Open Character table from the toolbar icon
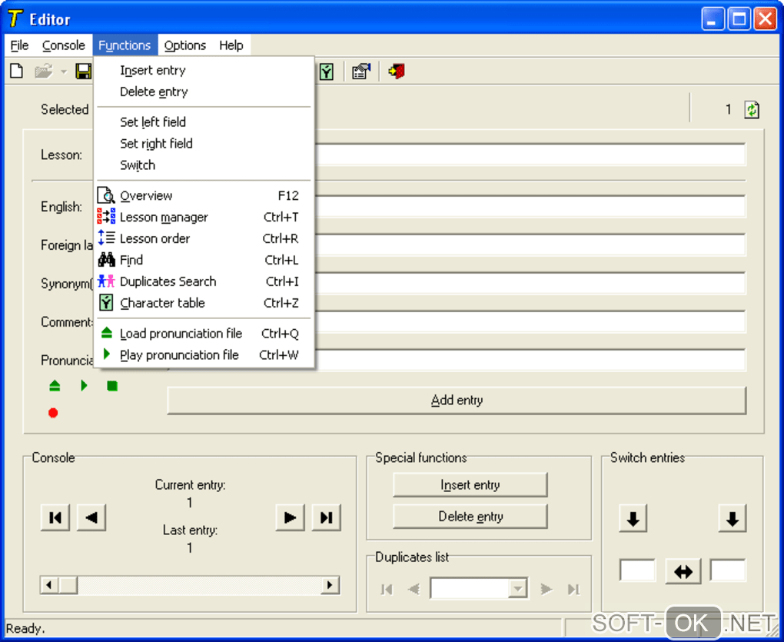The image size is (784, 642). [x=327, y=72]
